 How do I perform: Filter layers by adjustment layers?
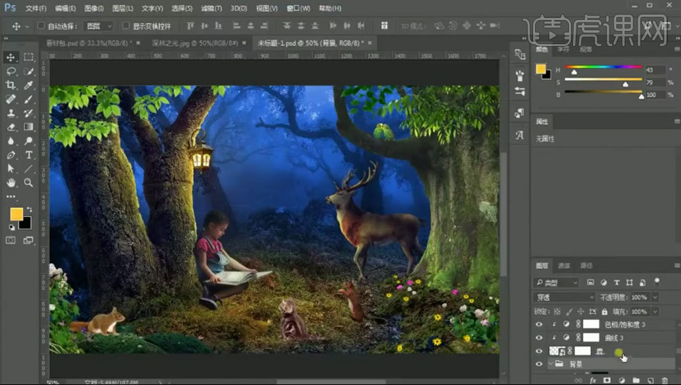coord(604,282)
